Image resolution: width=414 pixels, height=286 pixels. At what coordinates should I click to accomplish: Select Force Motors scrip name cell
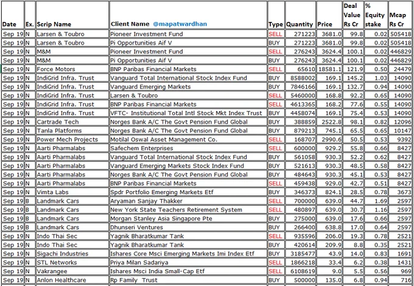72,69
